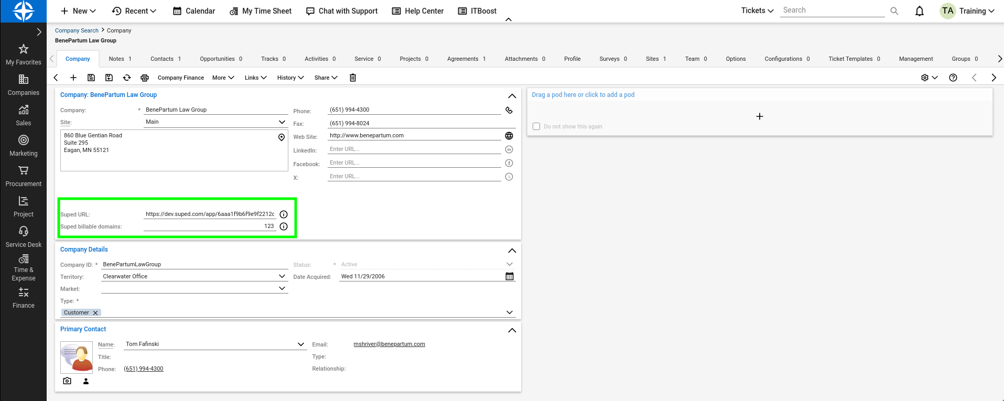Open the New dropdown menu
The image size is (1004, 401).
pyautogui.click(x=78, y=11)
